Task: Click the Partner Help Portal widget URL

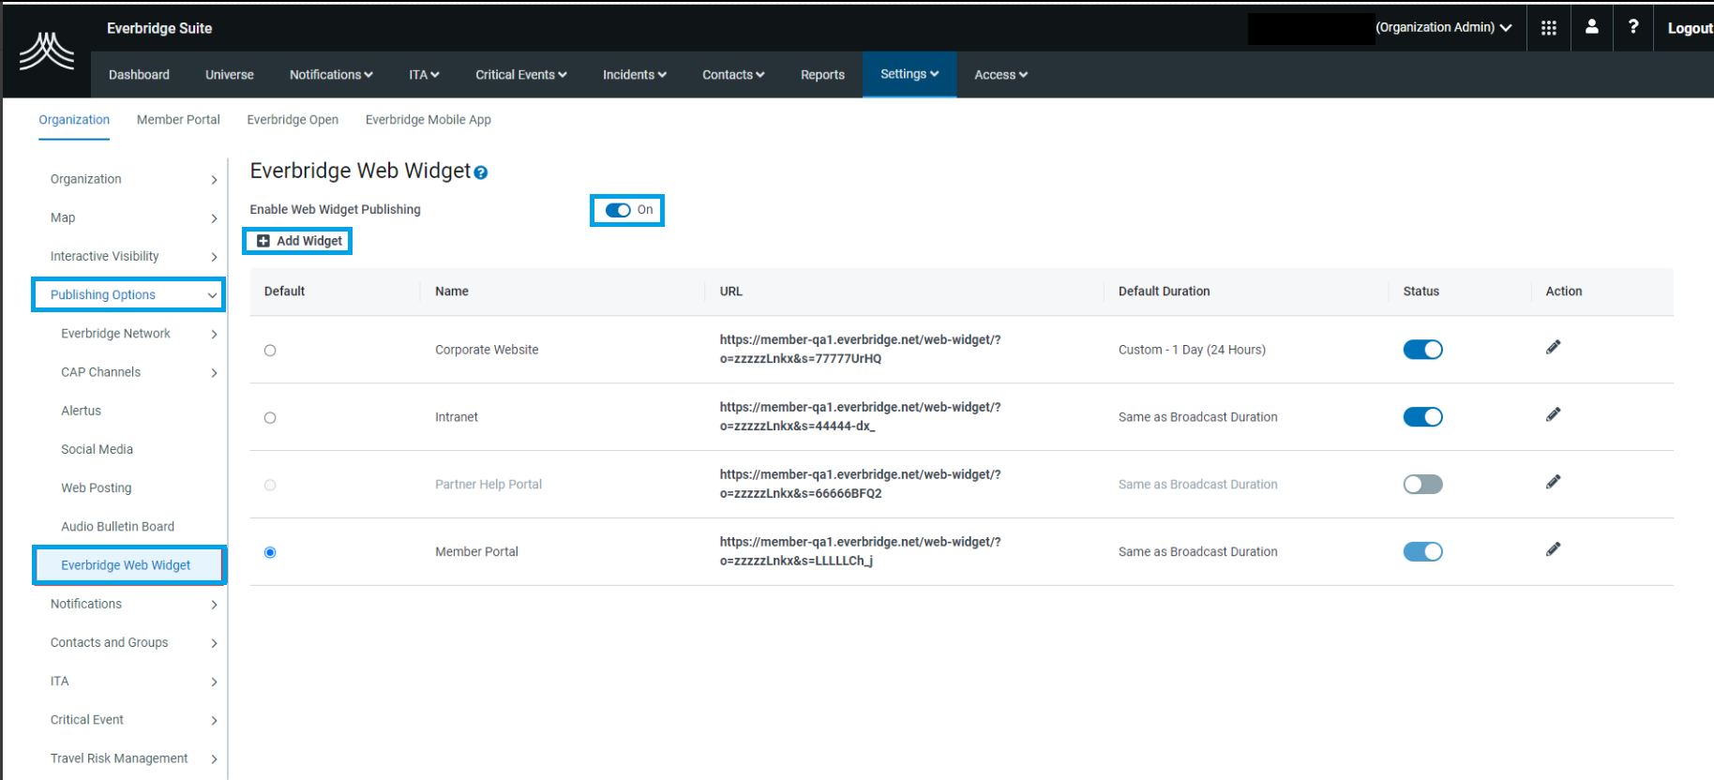Action: point(860,484)
